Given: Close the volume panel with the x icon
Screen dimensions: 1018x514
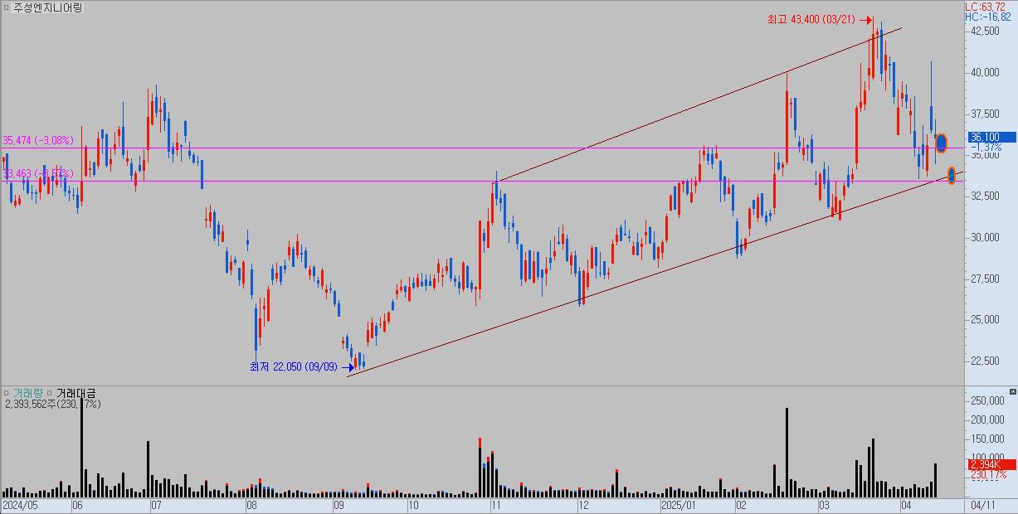Looking at the screenshot, I should tap(1012, 391).
